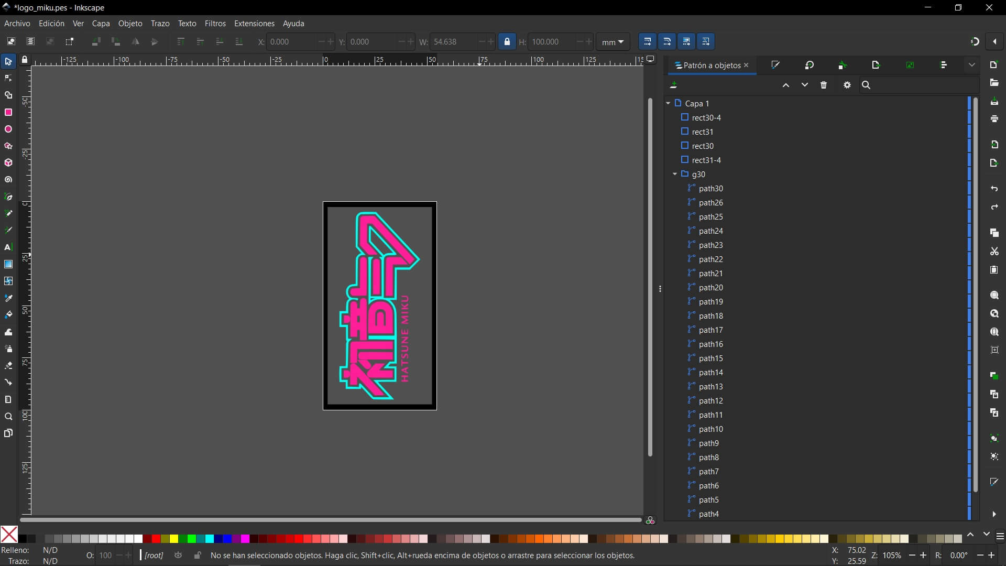Image resolution: width=1006 pixels, height=566 pixels.
Task: Toggle the ruler guides lock icon
Action: (x=25, y=60)
